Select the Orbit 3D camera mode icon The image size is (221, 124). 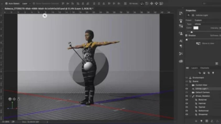click(142, 3)
